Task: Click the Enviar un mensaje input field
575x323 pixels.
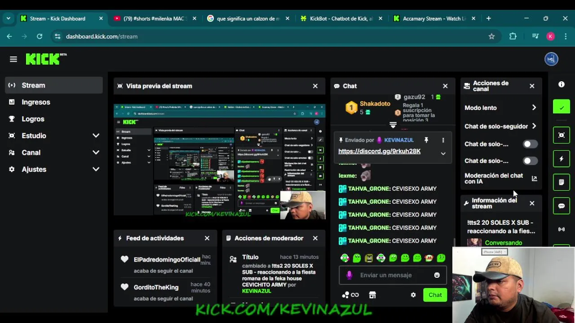Action: coord(392,275)
